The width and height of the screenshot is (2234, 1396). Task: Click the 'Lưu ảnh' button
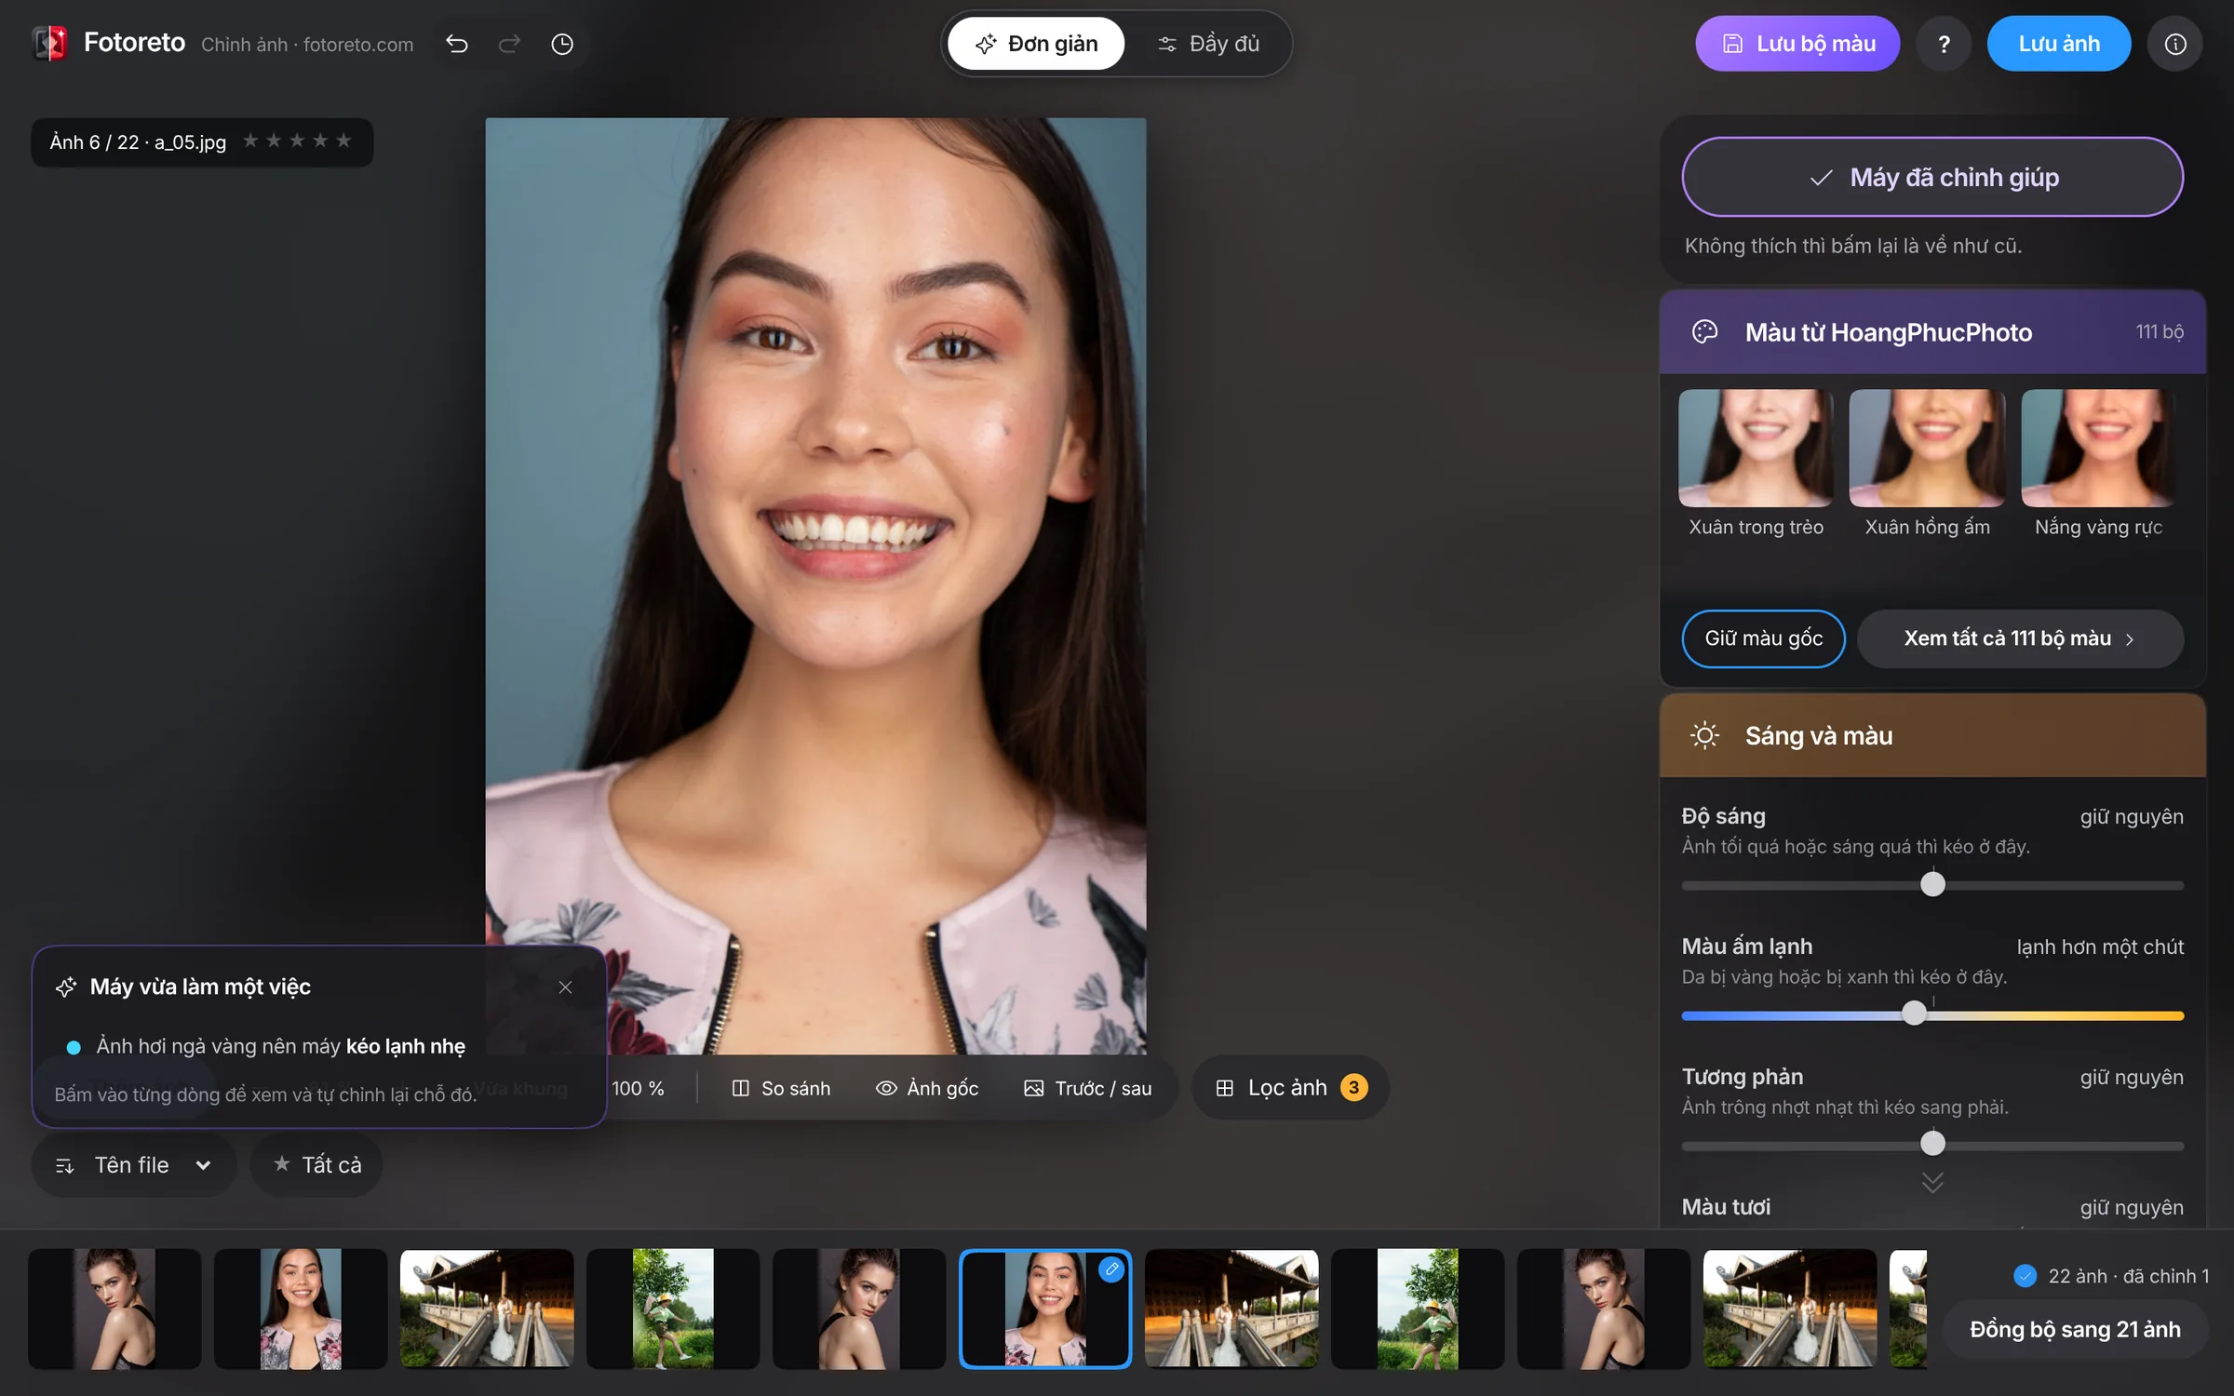(x=2059, y=44)
